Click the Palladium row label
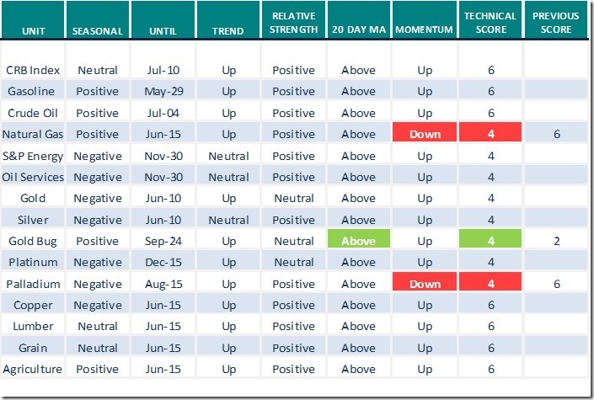The height and width of the screenshot is (400, 594). [x=34, y=284]
